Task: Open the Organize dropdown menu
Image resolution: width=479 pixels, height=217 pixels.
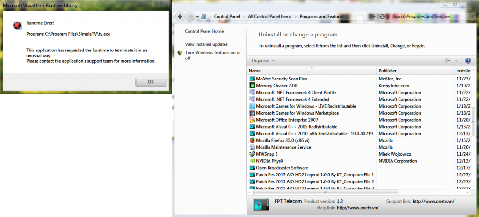Action: click(263, 60)
